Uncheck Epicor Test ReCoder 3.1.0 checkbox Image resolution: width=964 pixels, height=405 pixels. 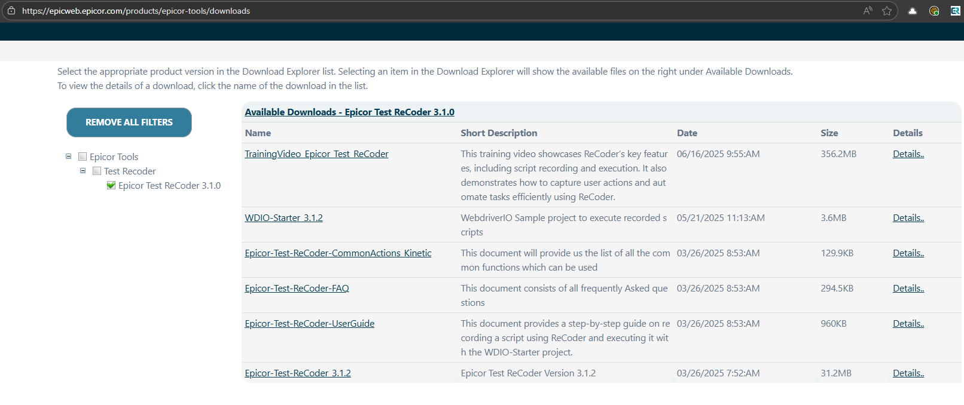(x=111, y=185)
